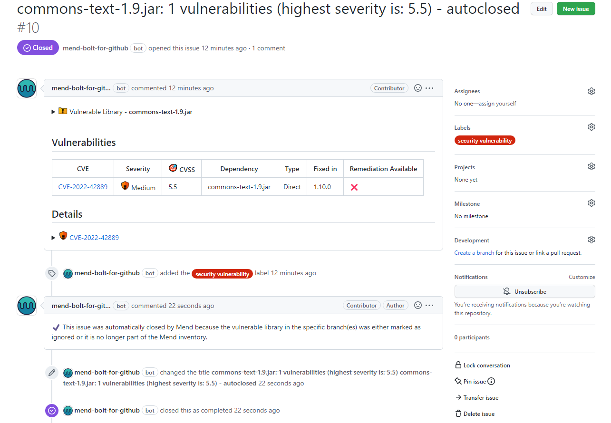This screenshot has height=423, width=611.
Task: Click assign yourself link
Action: click(497, 104)
